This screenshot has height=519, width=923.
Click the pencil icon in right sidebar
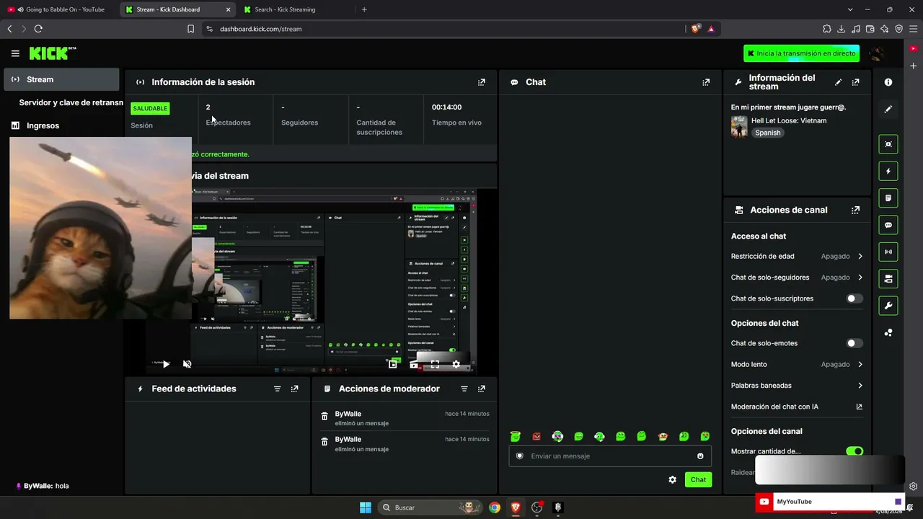click(x=888, y=109)
